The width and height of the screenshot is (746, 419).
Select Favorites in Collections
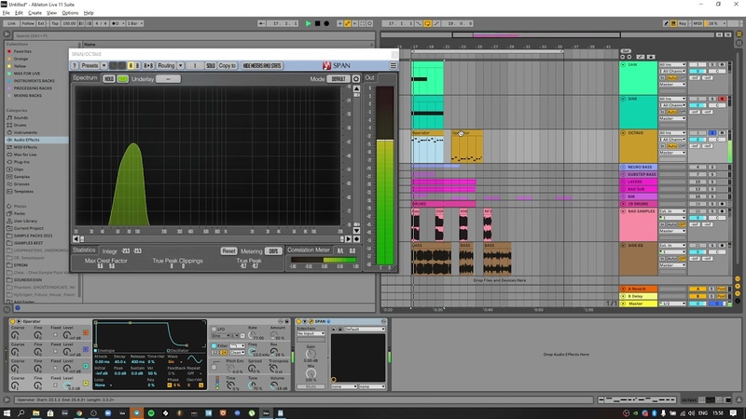coord(22,51)
